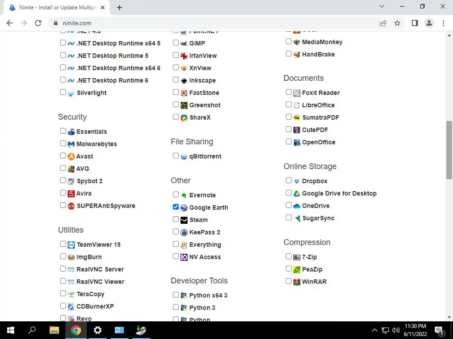
Task: Open File Explorer from taskbar
Action: click(x=54, y=330)
